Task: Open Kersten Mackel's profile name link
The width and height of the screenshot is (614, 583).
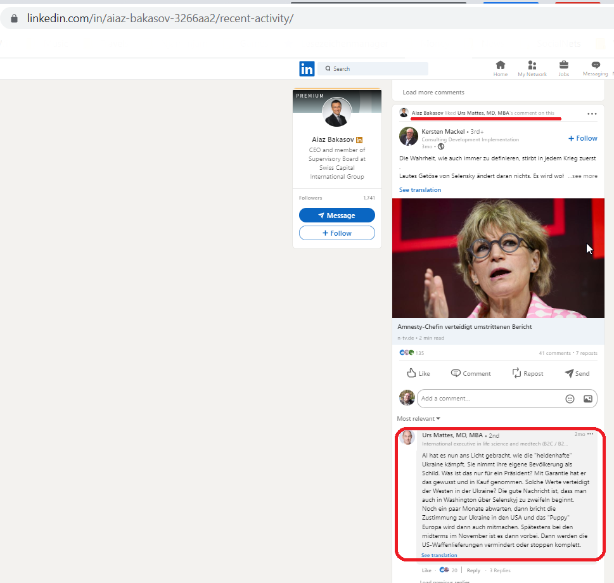Action: (x=443, y=132)
